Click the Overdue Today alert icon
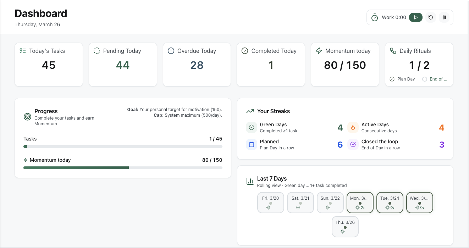The height and width of the screenshot is (248, 469). 171,51
